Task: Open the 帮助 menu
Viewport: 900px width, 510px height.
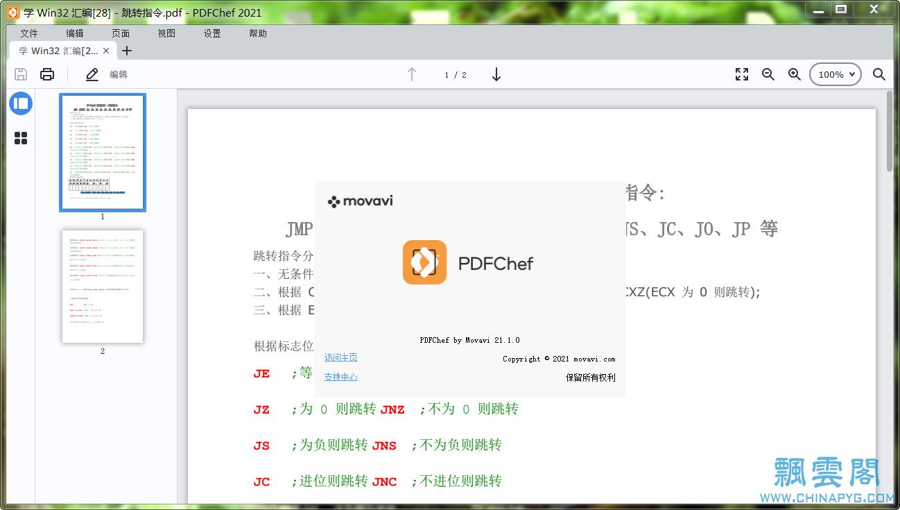Action: click(258, 33)
